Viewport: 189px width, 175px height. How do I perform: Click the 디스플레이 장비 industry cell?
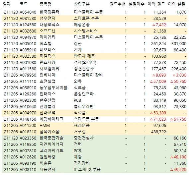(x=88, y=75)
